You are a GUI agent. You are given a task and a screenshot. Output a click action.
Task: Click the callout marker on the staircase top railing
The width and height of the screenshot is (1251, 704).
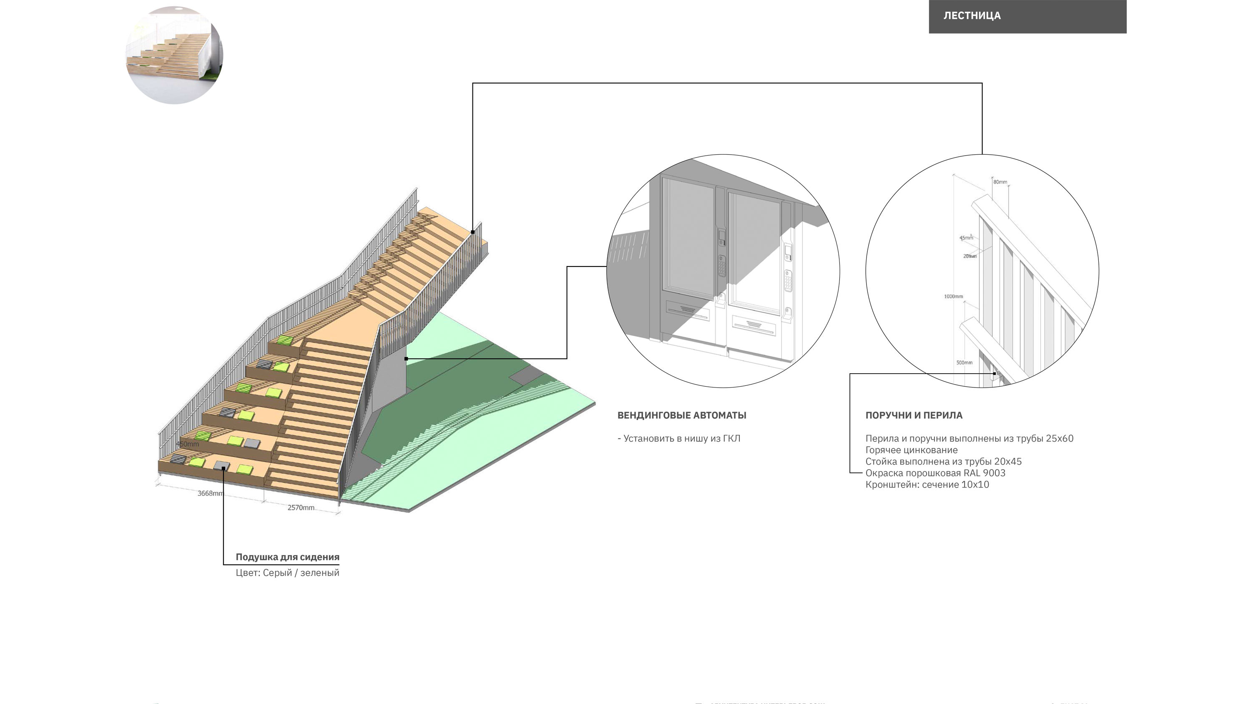click(472, 232)
